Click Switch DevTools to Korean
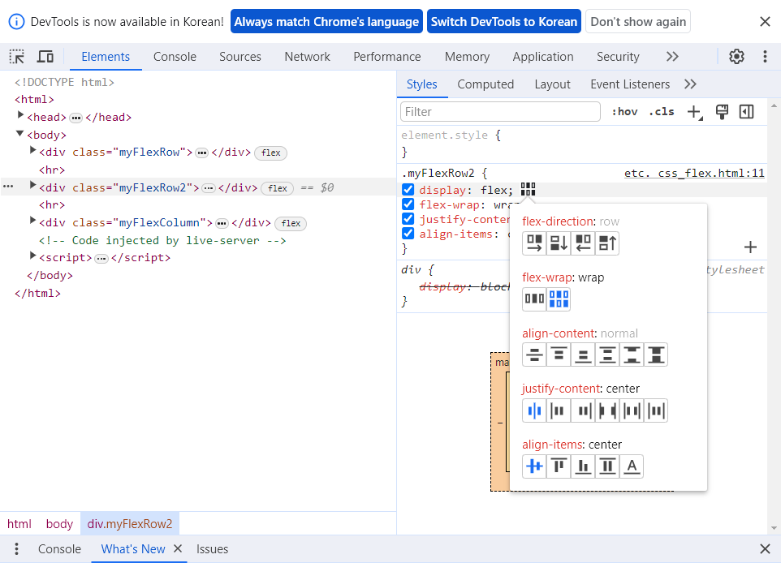 504,22
